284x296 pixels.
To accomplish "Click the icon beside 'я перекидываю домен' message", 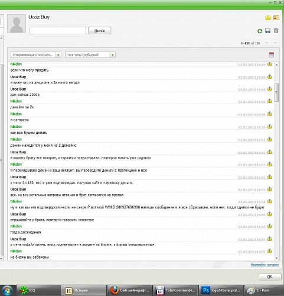I will coord(269,165).
